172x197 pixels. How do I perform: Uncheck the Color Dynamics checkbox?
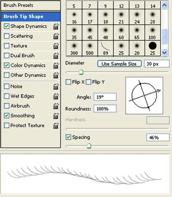[6, 66]
